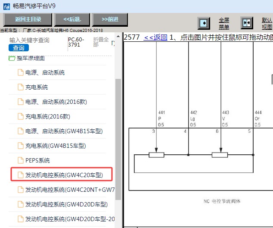The image size is (273, 228).
Task: Select 充电系统(GW4B15车型)
Action: point(56,146)
